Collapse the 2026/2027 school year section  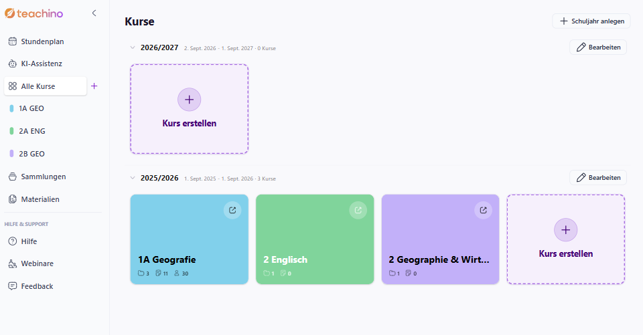pos(133,47)
